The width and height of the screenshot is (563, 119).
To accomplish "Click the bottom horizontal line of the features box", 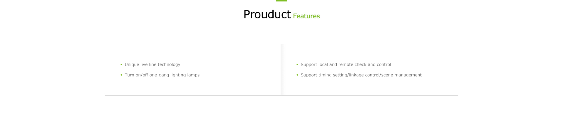I will coord(281,95).
